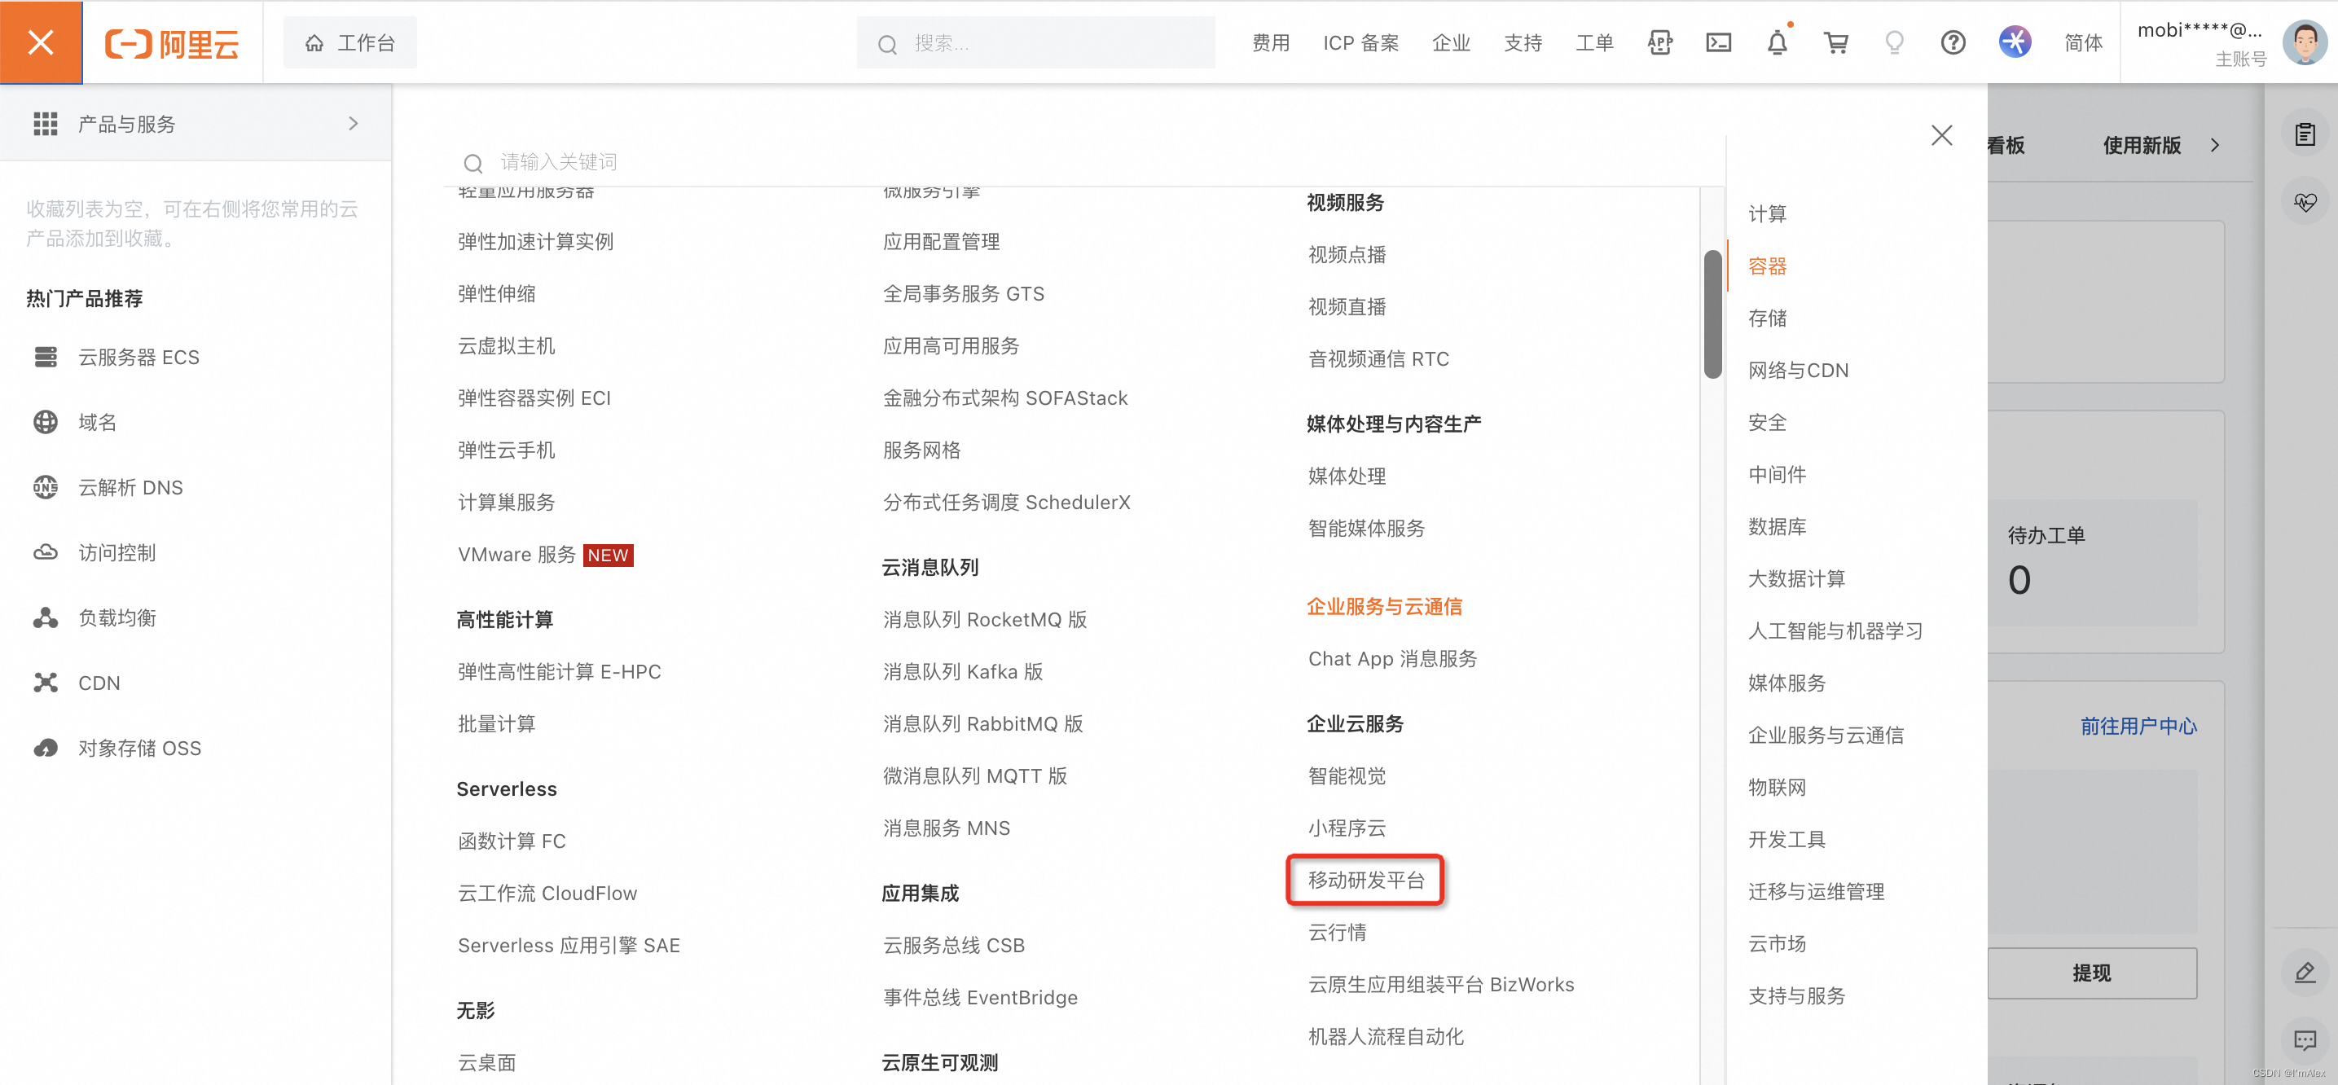Open 事件总线 EventBridge
2338x1085 pixels.
tap(979, 997)
